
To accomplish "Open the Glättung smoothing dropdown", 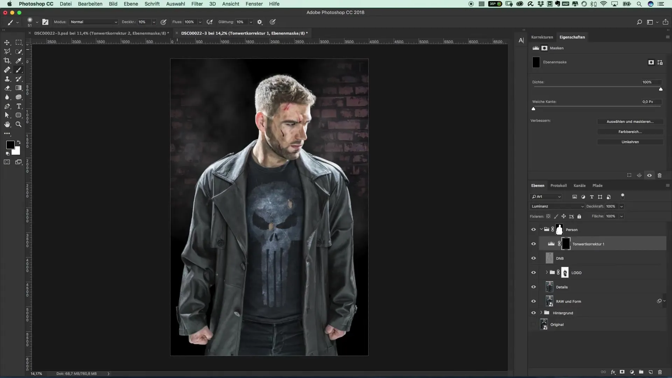I will pyautogui.click(x=251, y=22).
